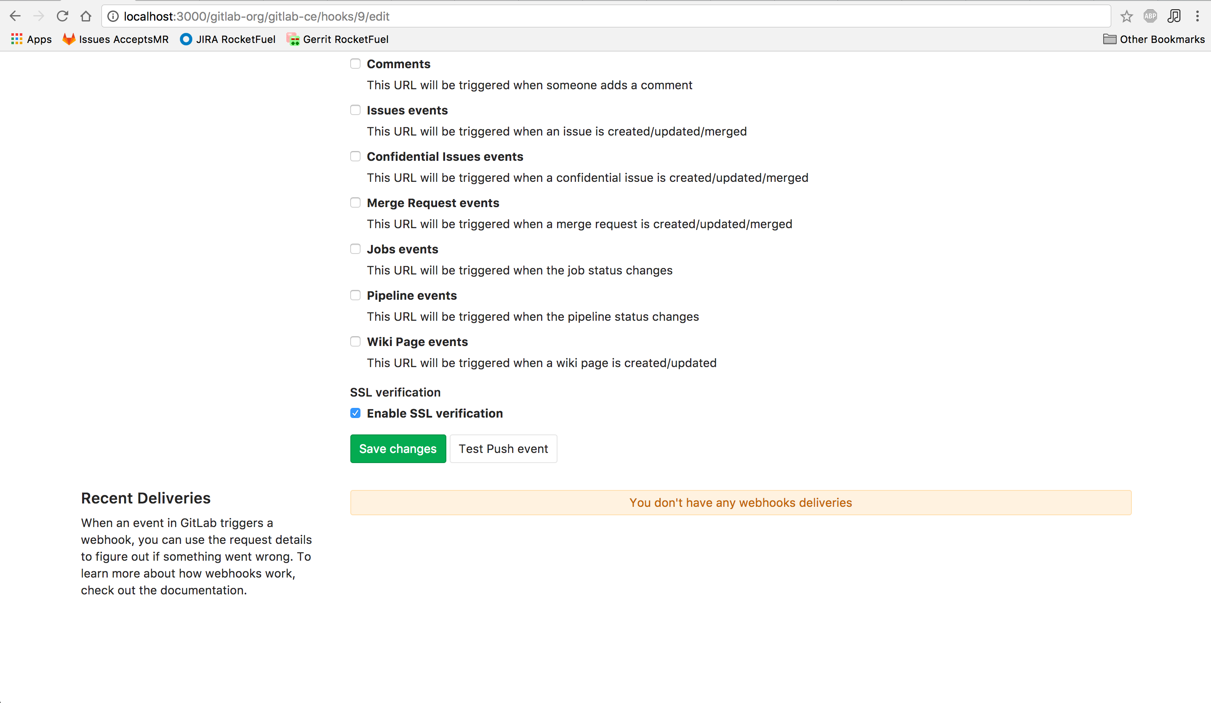Viewport: 1211px width, 703px height.
Task: Go to the browser home page
Action: pyautogui.click(x=85, y=16)
